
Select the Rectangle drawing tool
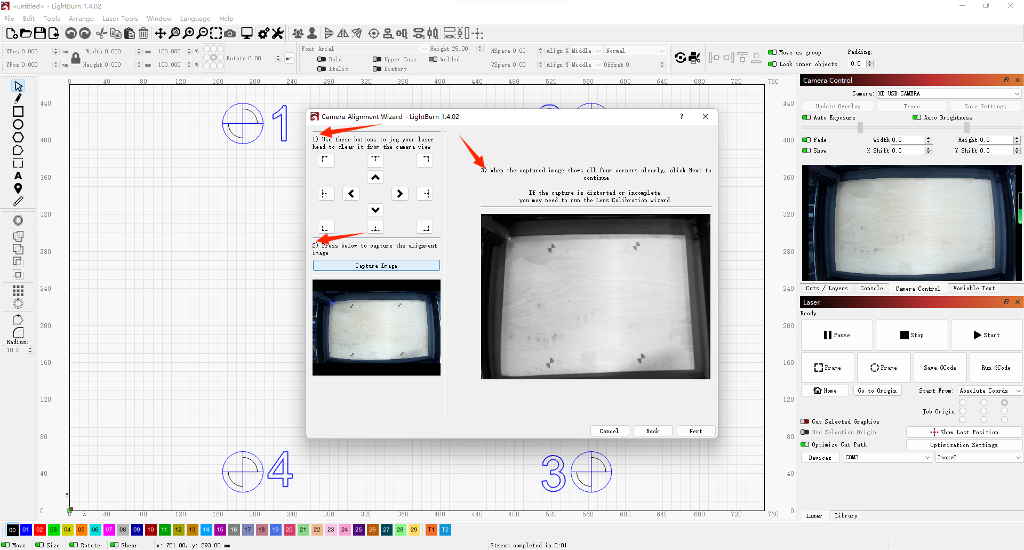coord(18,111)
